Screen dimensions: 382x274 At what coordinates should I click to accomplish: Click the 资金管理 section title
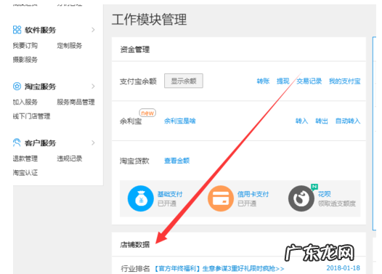pyautogui.click(x=135, y=49)
